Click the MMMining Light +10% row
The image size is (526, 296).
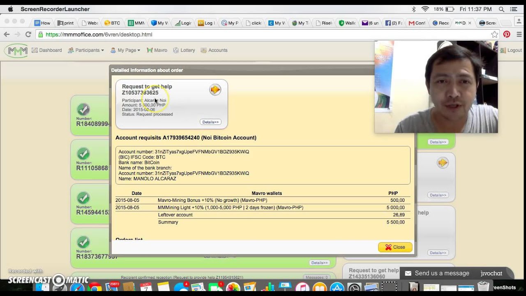pos(263,208)
